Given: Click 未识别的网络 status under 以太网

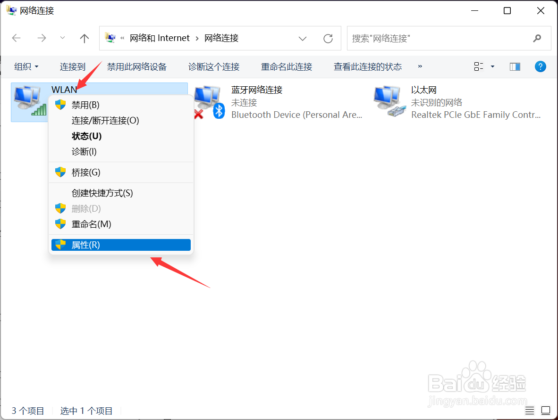Looking at the screenshot, I should pyautogui.click(x=437, y=103).
